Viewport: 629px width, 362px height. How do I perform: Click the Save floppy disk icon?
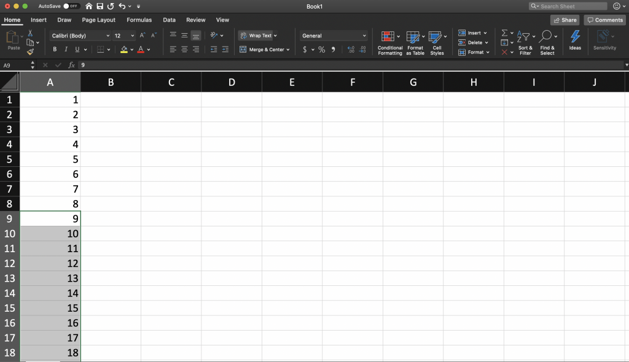[x=100, y=6]
